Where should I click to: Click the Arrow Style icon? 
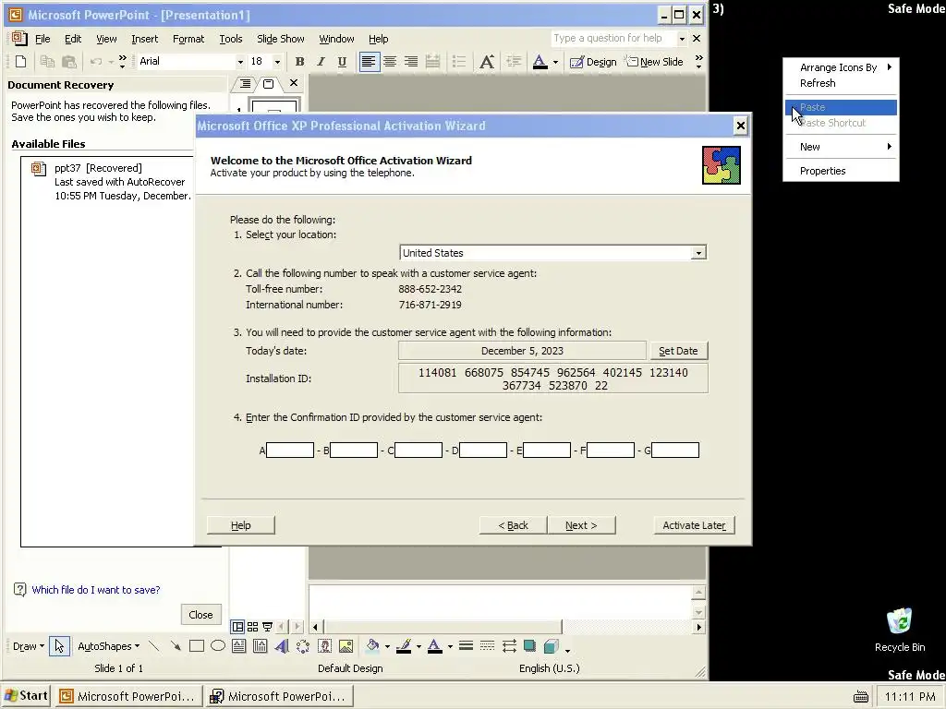pyautogui.click(x=509, y=646)
